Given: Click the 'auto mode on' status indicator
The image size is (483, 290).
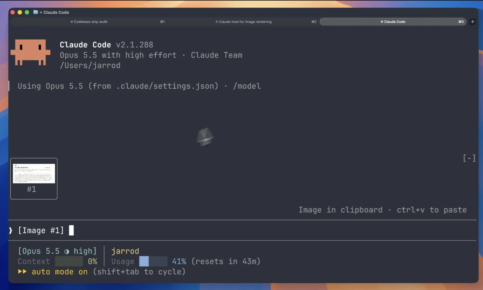Looking at the screenshot, I should click(59, 272).
